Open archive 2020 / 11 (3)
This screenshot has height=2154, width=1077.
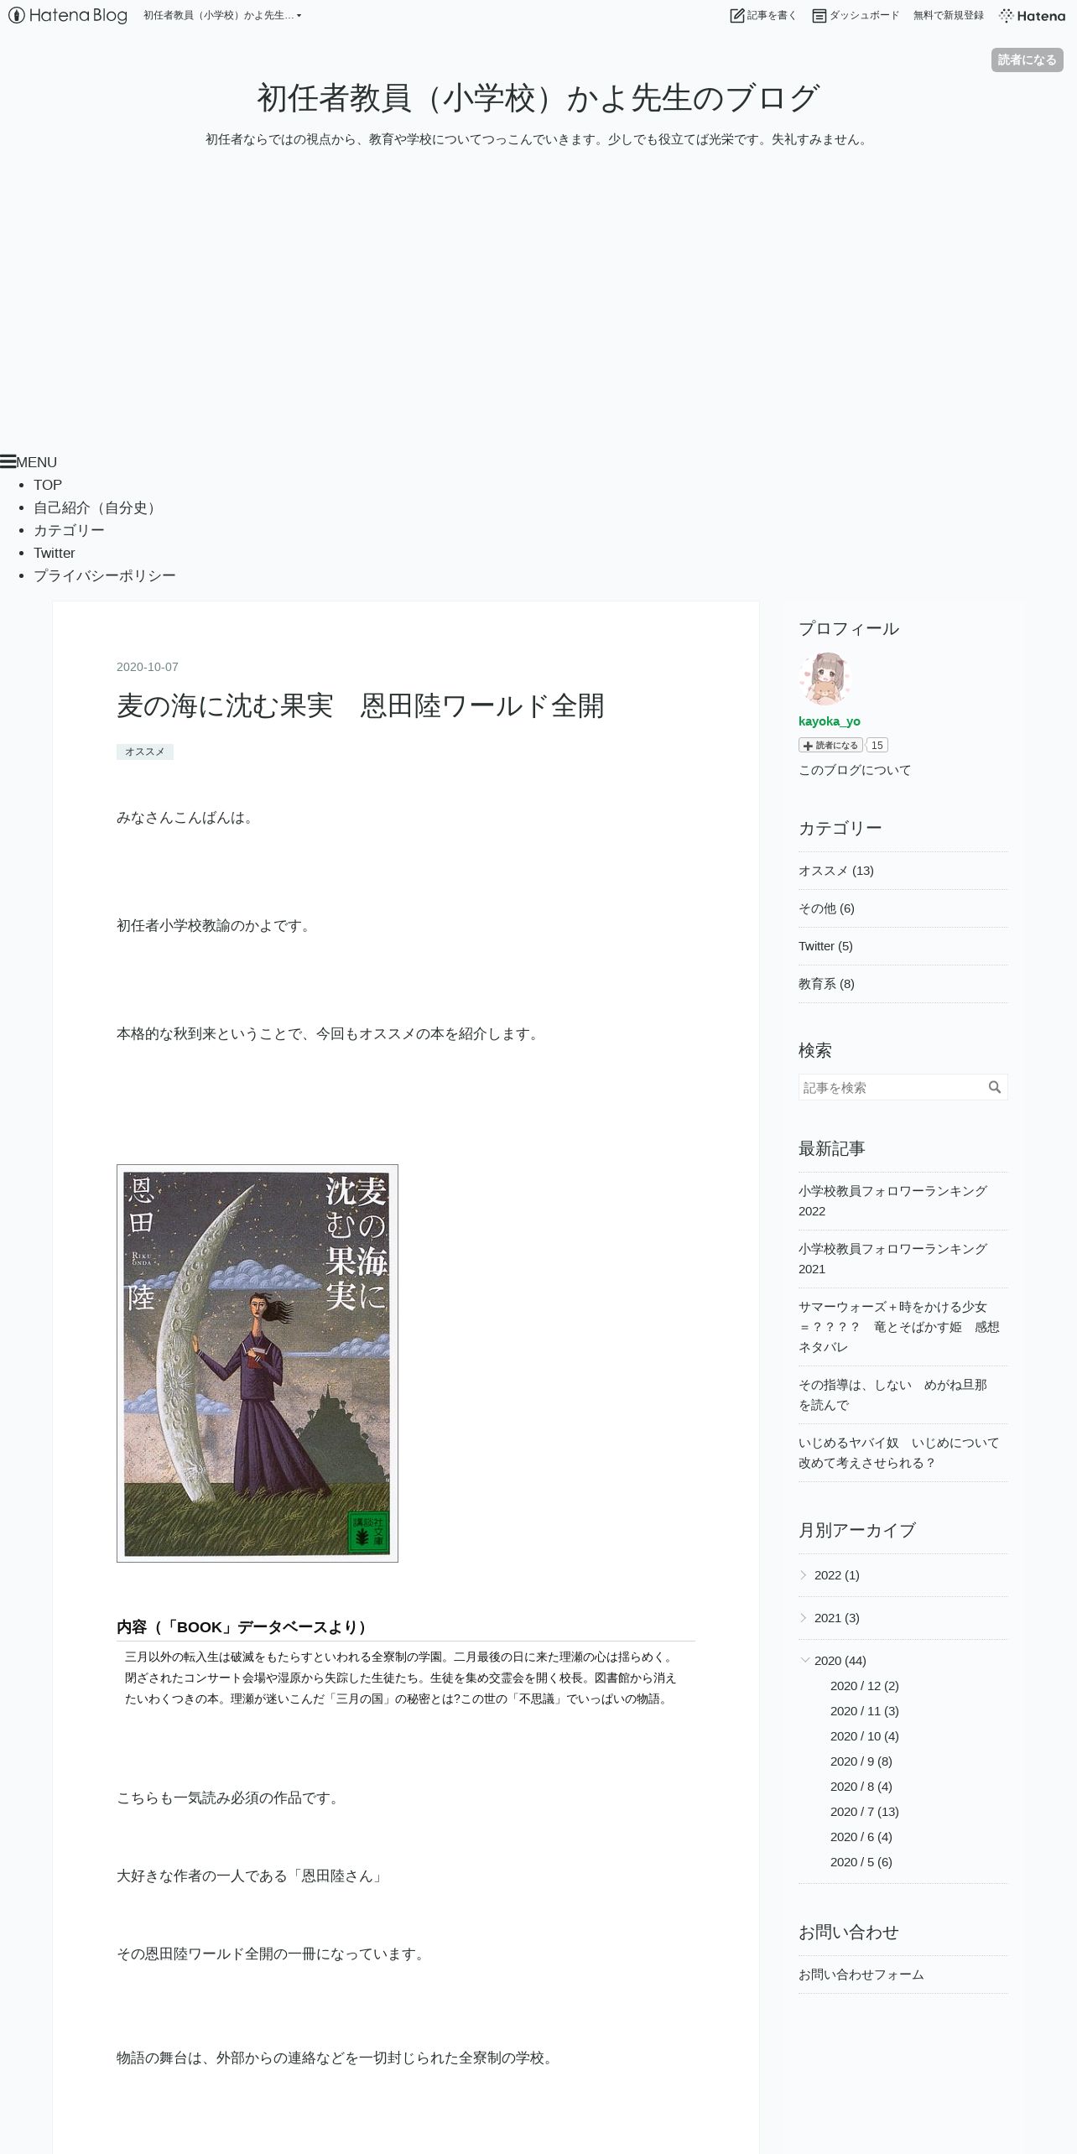coord(865,1711)
